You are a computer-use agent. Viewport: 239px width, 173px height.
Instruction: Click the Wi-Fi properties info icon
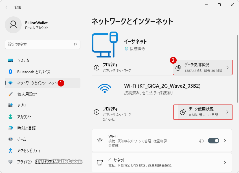pyautogui.click(x=97, y=112)
